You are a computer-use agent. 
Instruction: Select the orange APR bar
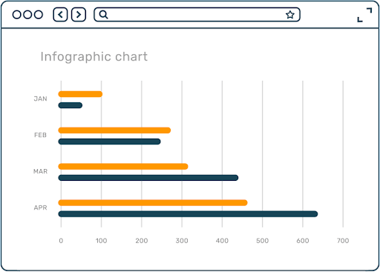153,203
